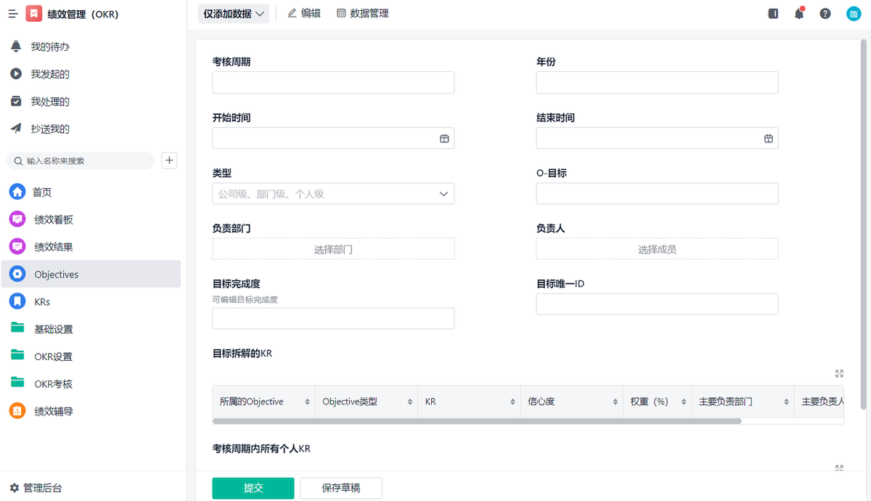Expand 目标拆解的KR table fullscreen icon
Viewport: 871px width, 501px height.
point(839,373)
